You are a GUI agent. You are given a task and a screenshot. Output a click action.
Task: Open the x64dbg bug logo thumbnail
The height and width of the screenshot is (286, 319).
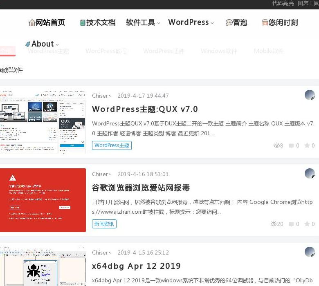click(x=43, y=266)
